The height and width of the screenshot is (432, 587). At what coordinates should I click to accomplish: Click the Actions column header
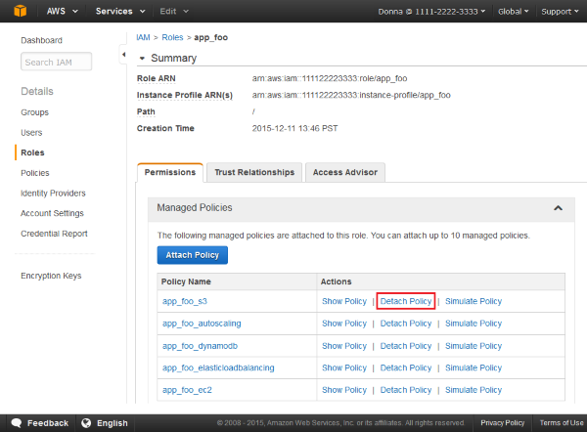click(336, 281)
